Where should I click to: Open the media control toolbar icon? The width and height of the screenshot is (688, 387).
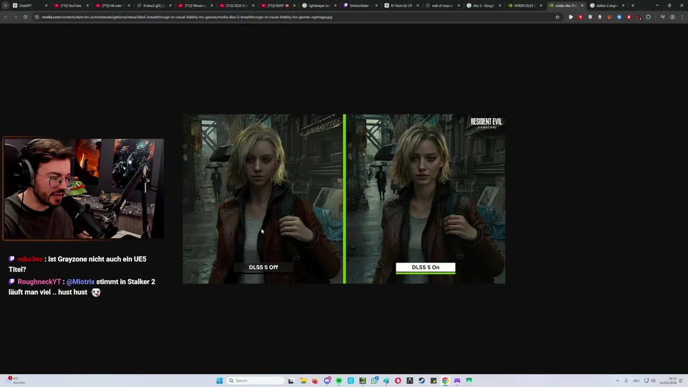[x=663, y=17]
